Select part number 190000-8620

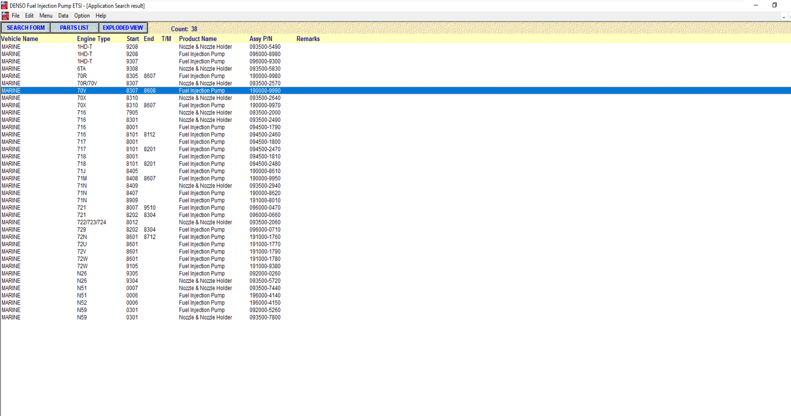pos(265,193)
